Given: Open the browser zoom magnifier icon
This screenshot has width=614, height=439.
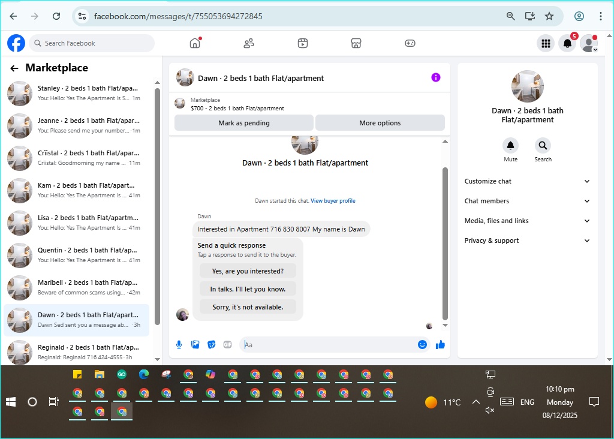Looking at the screenshot, I should (x=511, y=16).
